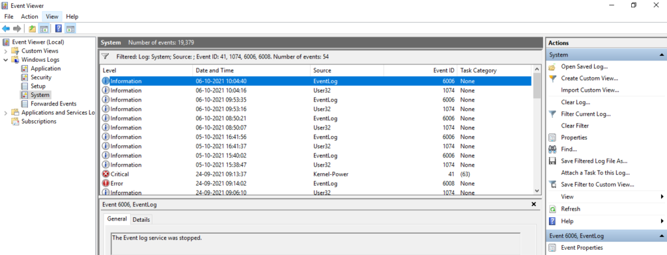
Task: Sort by Date and Time column header
Action: (x=252, y=70)
